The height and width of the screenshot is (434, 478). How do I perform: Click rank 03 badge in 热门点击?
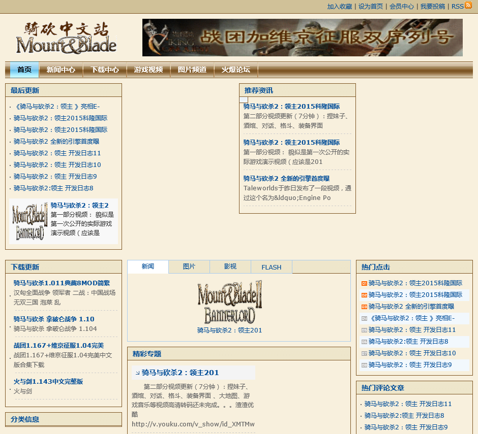pos(364,307)
